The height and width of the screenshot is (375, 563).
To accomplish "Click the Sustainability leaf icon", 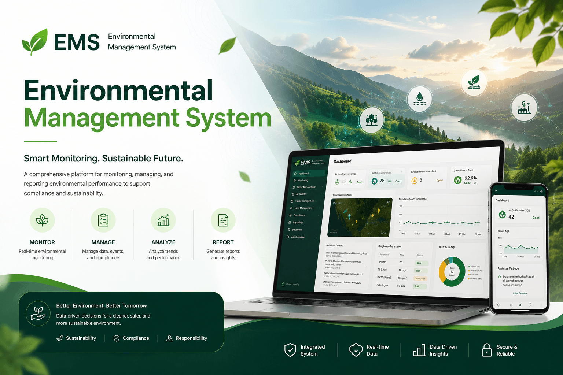I will (x=59, y=338).
